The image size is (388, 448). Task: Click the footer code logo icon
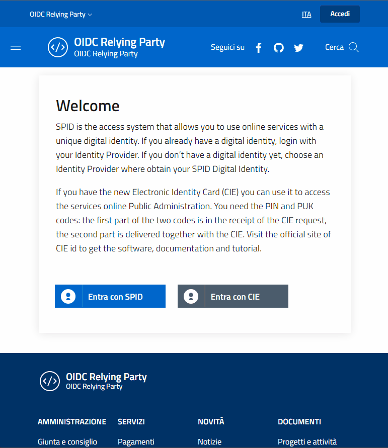[50, 381]
